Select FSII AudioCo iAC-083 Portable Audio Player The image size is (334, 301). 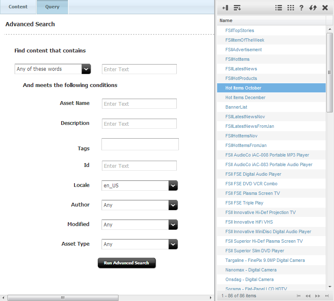point(271,164)
